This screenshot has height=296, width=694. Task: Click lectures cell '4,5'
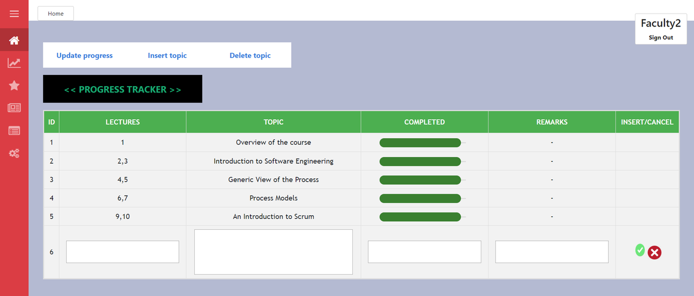click(123, 179)
